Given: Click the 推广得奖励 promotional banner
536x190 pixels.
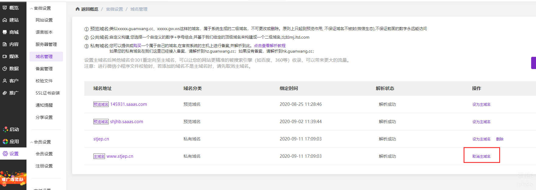Looking at the screenshot, I should pyautogui.click(x=13, y=179).
